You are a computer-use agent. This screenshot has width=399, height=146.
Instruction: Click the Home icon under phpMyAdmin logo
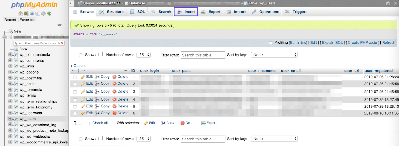20,13
